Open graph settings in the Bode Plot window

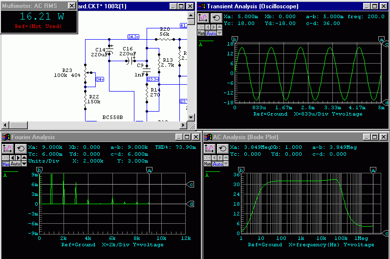pos(210,148)
